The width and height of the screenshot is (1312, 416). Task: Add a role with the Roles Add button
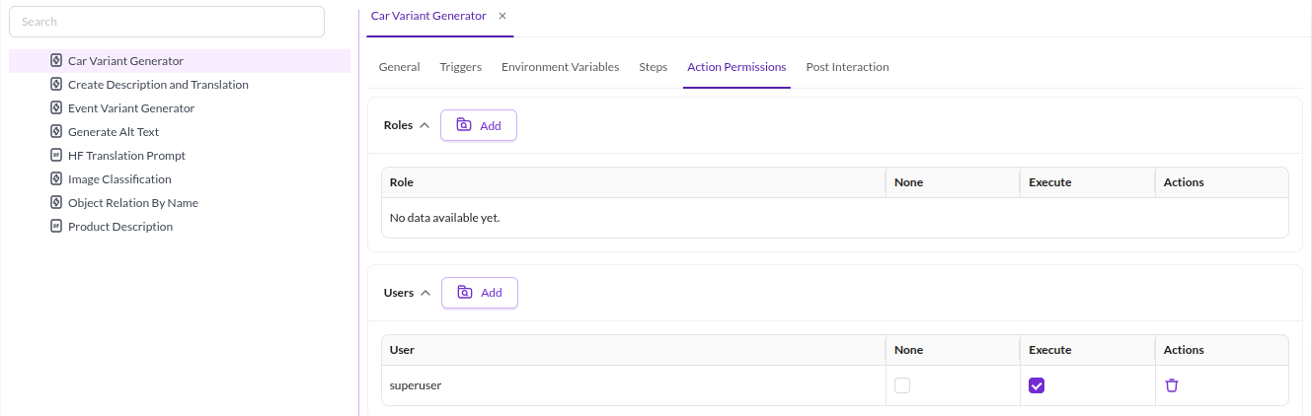(479, 125)
